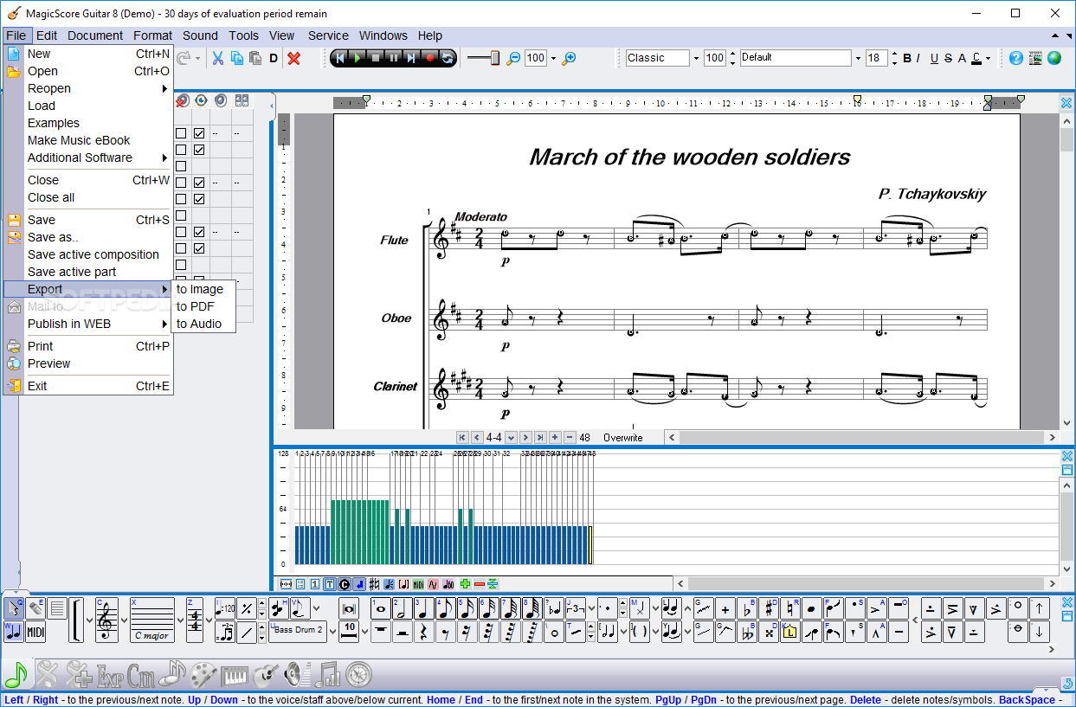The image size is (1076, 707).
Task: Select the treble clef symbol in palette
Action: 106,620
